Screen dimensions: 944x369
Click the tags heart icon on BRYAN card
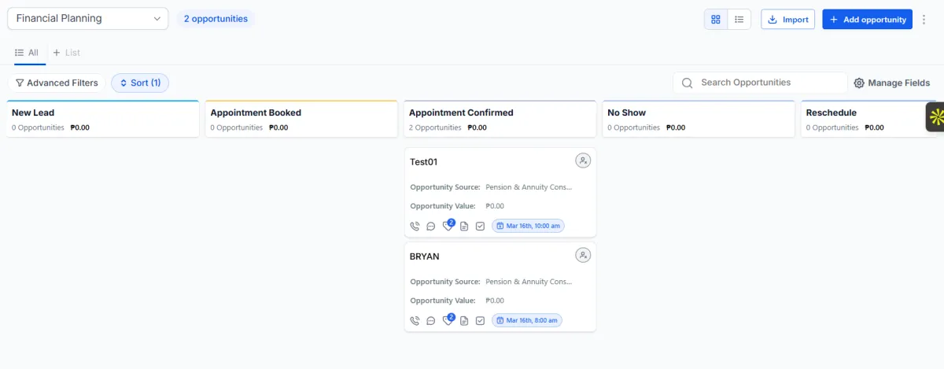point(448,321)
